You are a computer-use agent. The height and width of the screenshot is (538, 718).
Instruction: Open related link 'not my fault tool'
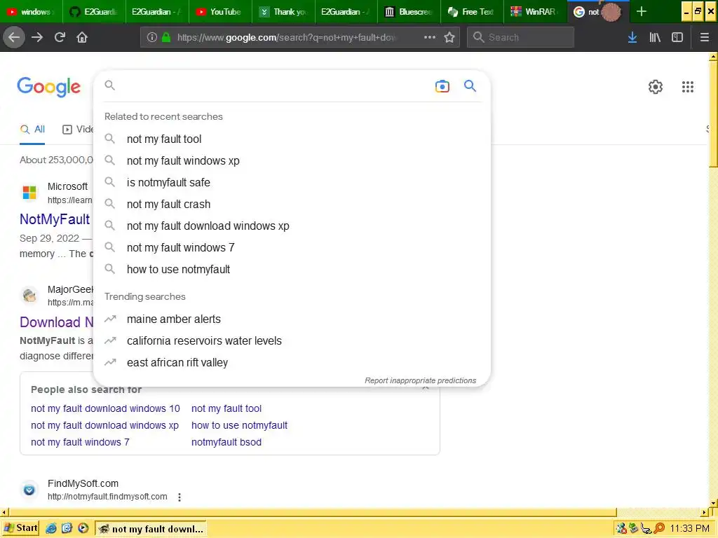pos(226,408)
